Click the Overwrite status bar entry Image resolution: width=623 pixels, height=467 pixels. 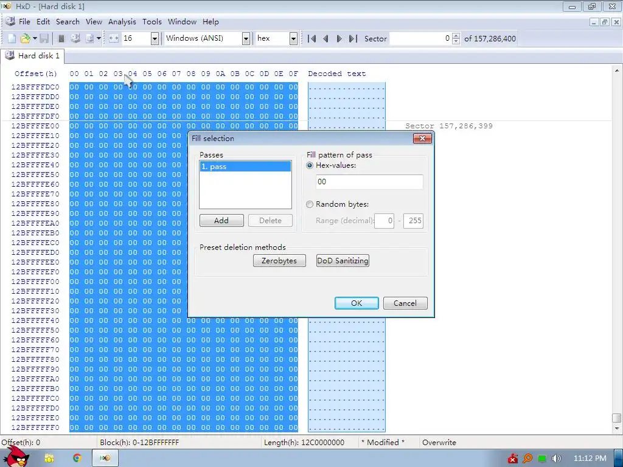point(439,443)
